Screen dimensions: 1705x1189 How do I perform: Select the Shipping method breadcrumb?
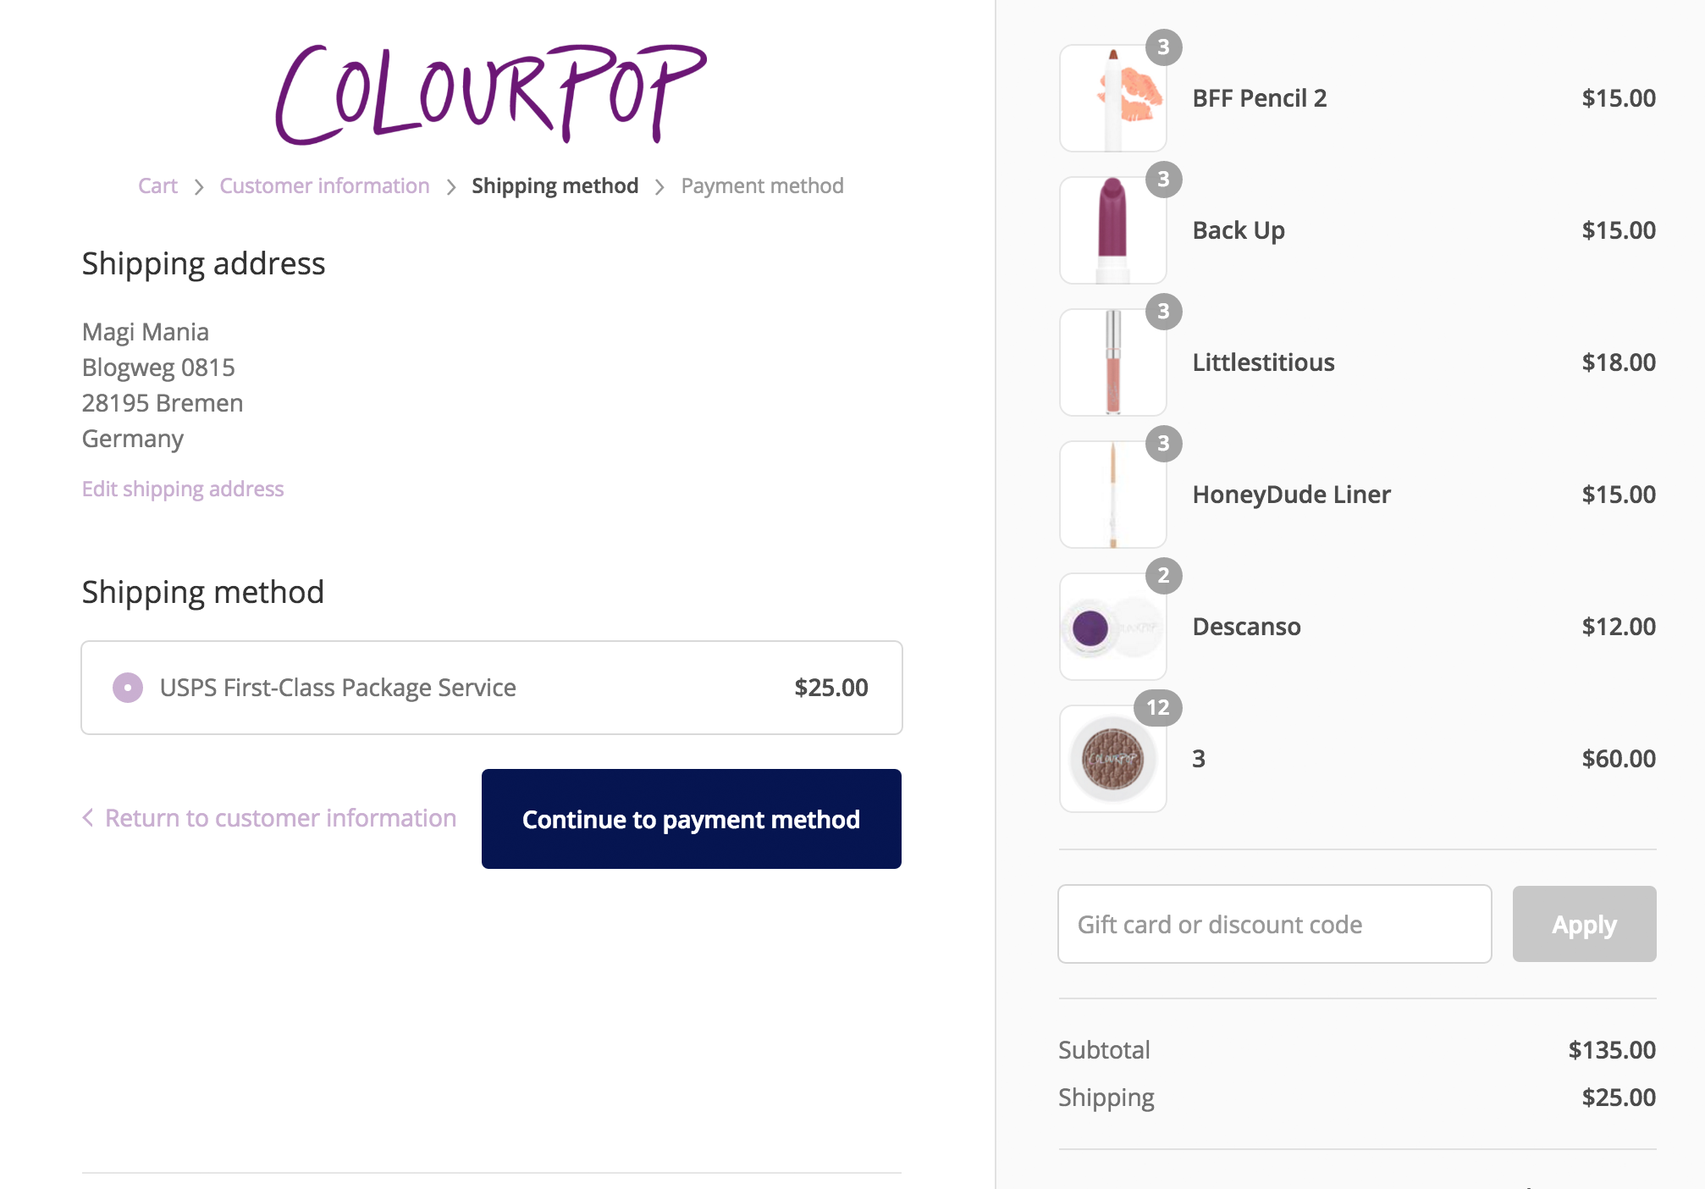tap(555, 186)
